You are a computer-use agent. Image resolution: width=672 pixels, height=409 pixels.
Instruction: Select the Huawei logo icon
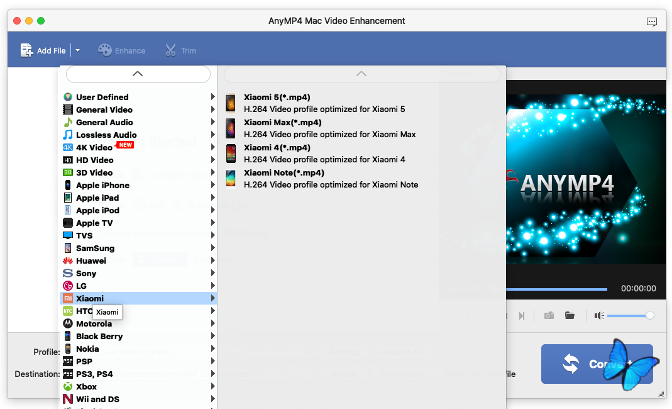tap(68, 261)
